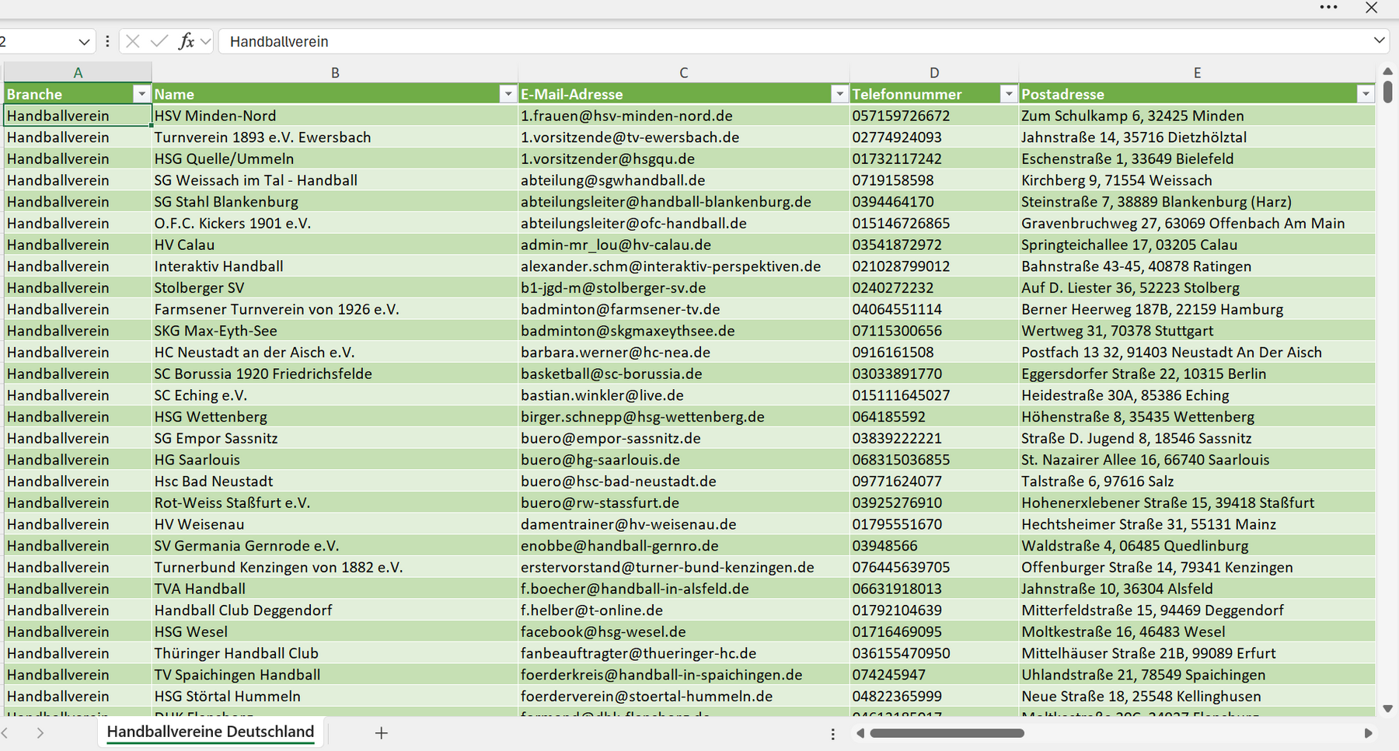The width and height of the screenshot is (1399, 751).
Task: Open the Postadresse filter dropdown
Action: click(1366, 94)
